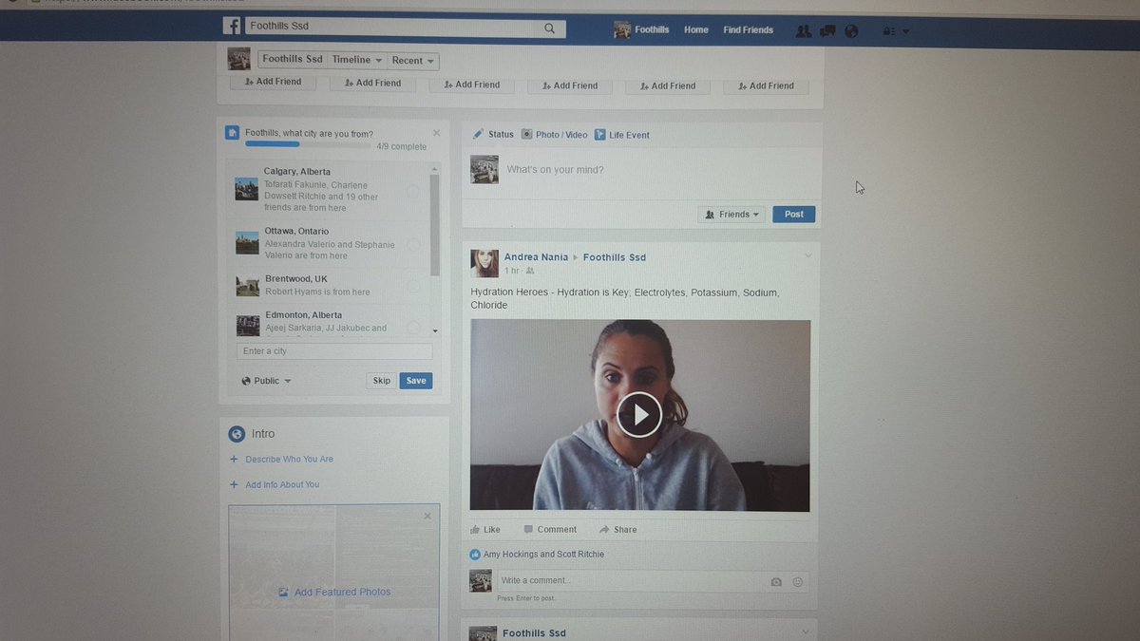The image size is (1140, 641).
Task: Open Find Friends in the top bar
Action: coord(749,29)
